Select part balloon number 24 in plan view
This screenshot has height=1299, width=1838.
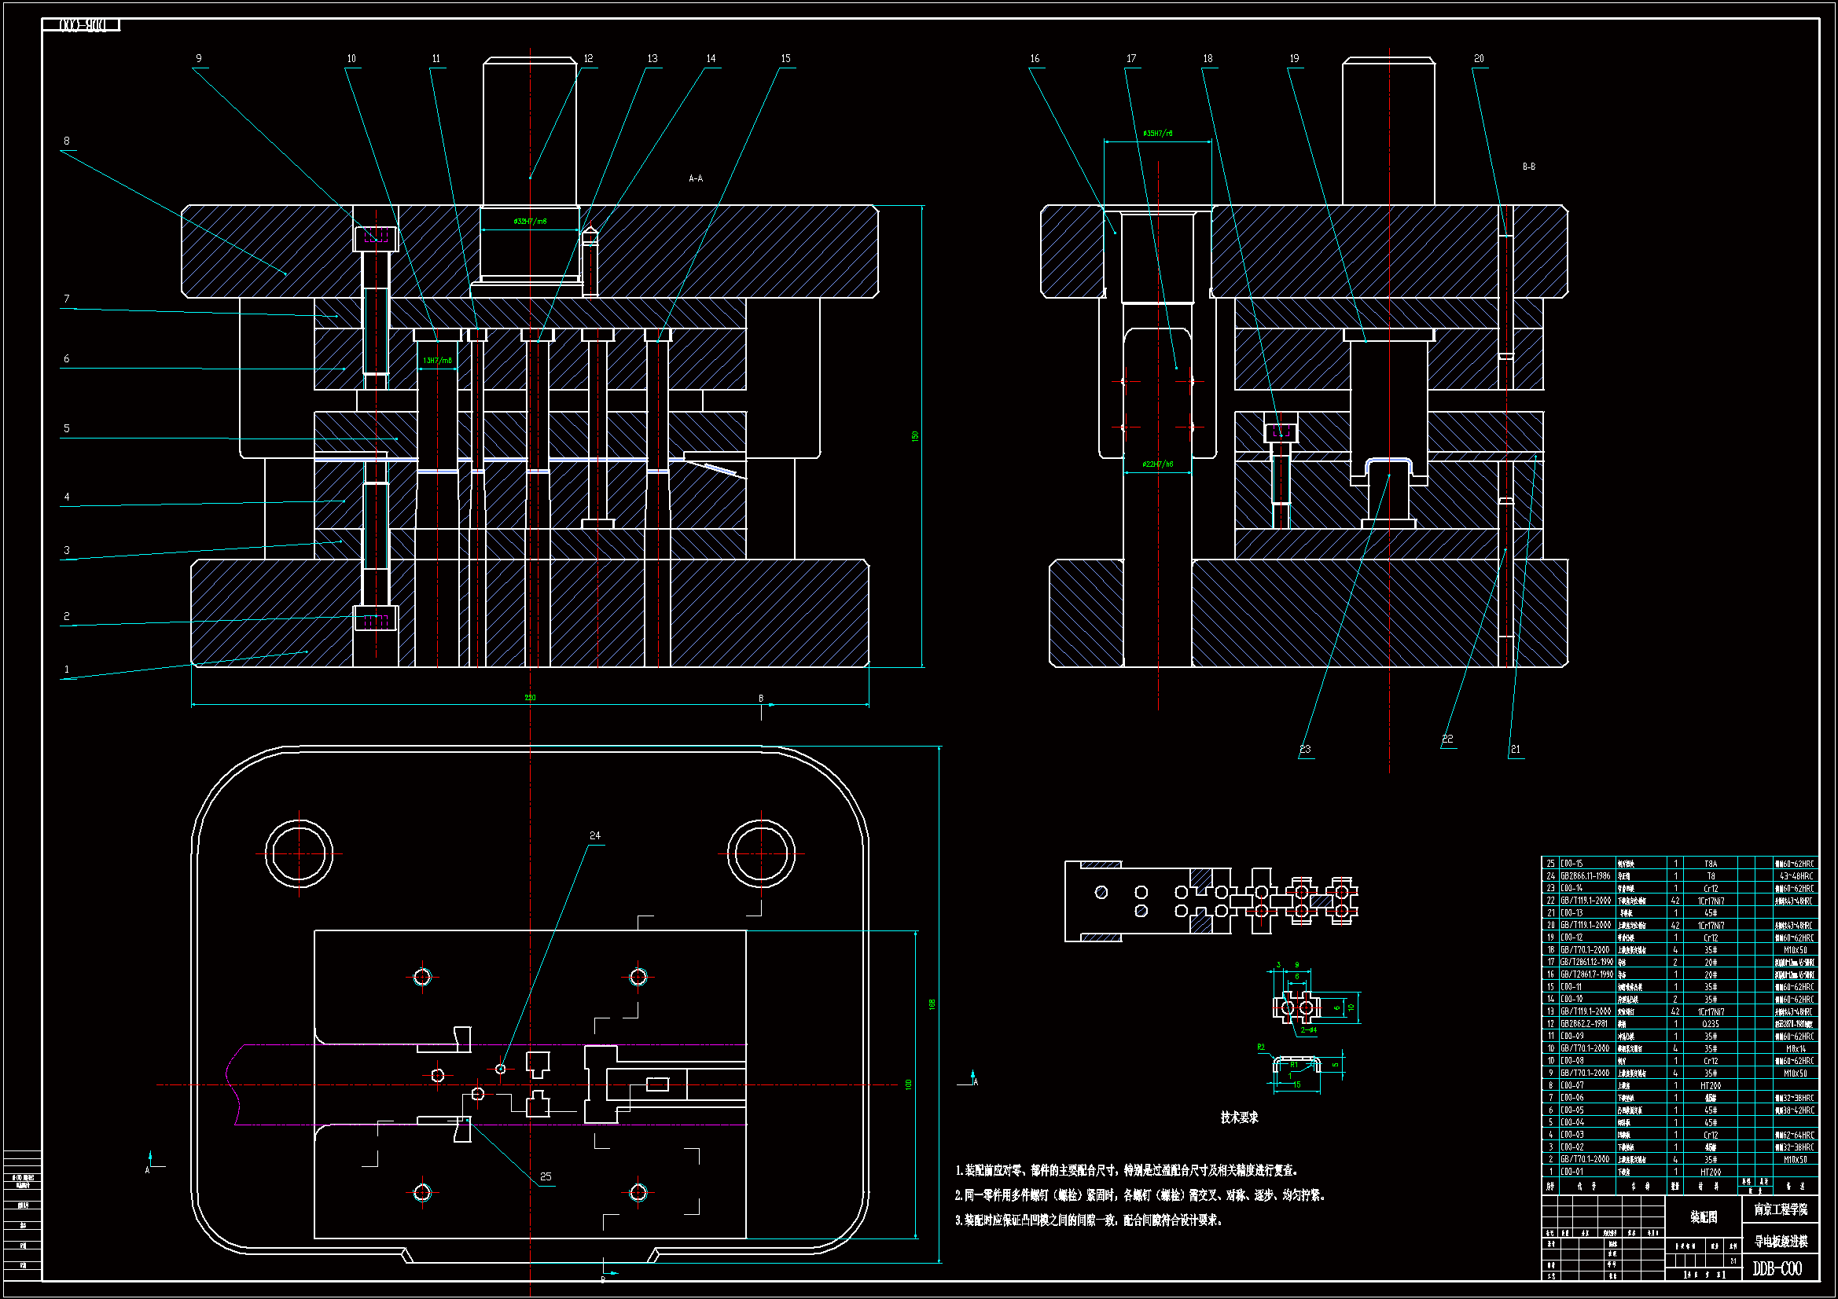click(x=595, y=835)
